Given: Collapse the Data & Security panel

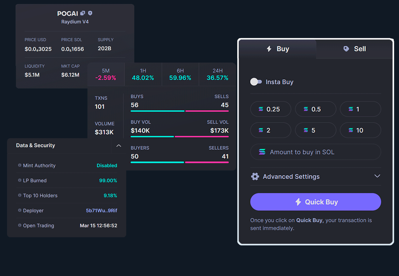Looking at the screenshot, I should (119, 146).
